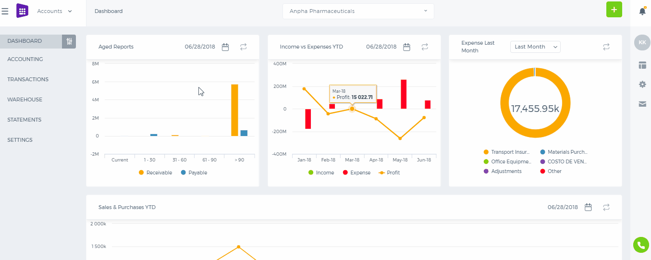Open the Accounts module dropdown
The image size is (651, 260).
[55, 11]
